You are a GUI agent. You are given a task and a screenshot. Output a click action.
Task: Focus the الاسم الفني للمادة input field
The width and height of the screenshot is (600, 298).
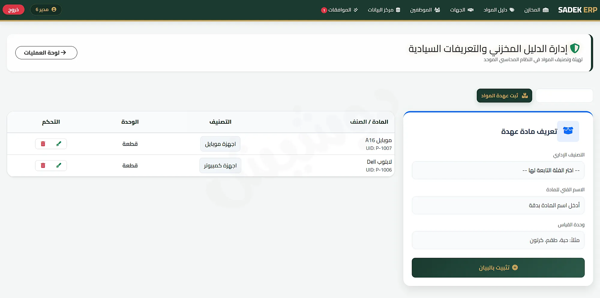pyautogui.click(x=498, y=205)
